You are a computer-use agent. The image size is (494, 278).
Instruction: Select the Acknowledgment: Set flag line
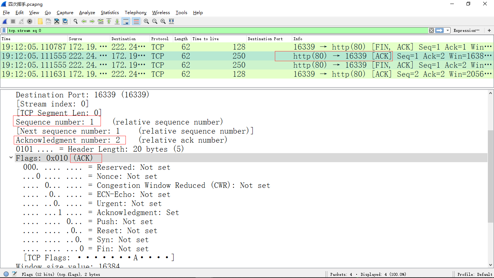point(101,212)
